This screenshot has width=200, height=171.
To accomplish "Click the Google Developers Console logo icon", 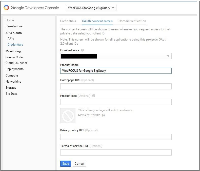I will point(6,8).
